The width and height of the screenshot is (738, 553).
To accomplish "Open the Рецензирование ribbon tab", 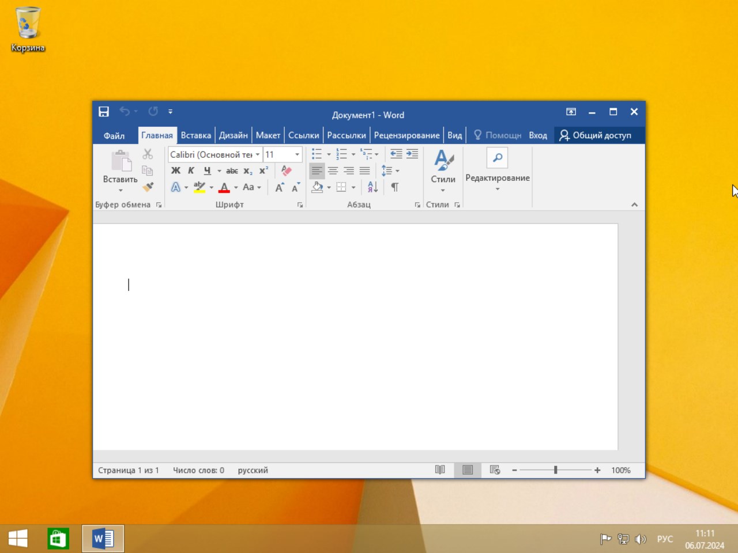I will click(x=406, y=135).
